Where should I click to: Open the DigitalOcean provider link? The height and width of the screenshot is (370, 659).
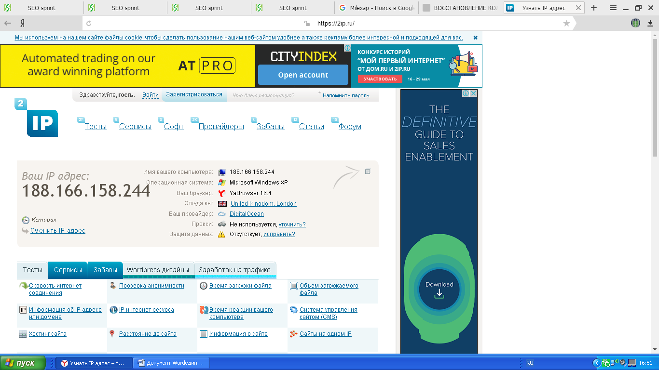point(247,214)
